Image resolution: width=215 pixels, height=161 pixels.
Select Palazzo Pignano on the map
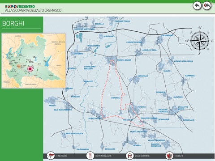pos(149,118)
